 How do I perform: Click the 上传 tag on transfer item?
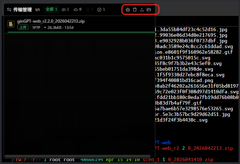tap(23, 27)
